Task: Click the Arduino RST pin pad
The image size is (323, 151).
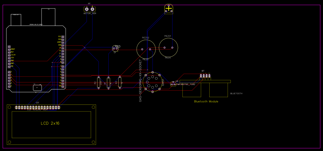Action: point(9,52)
